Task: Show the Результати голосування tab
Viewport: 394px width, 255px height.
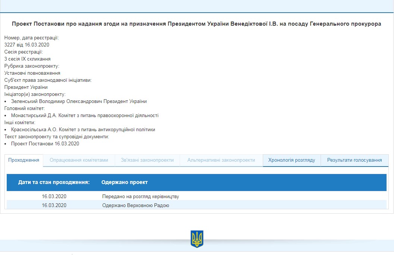Action: (354, 160)
